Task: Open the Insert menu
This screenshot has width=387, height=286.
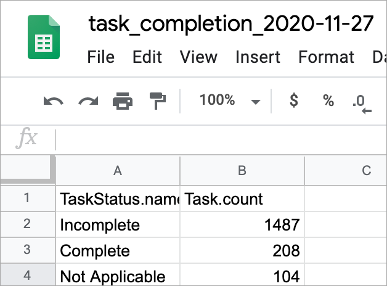Action: [258, 57]
